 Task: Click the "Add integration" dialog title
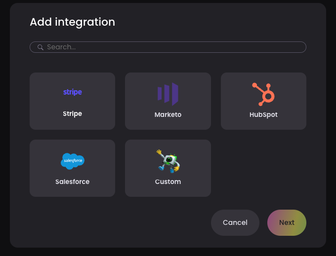73,22
